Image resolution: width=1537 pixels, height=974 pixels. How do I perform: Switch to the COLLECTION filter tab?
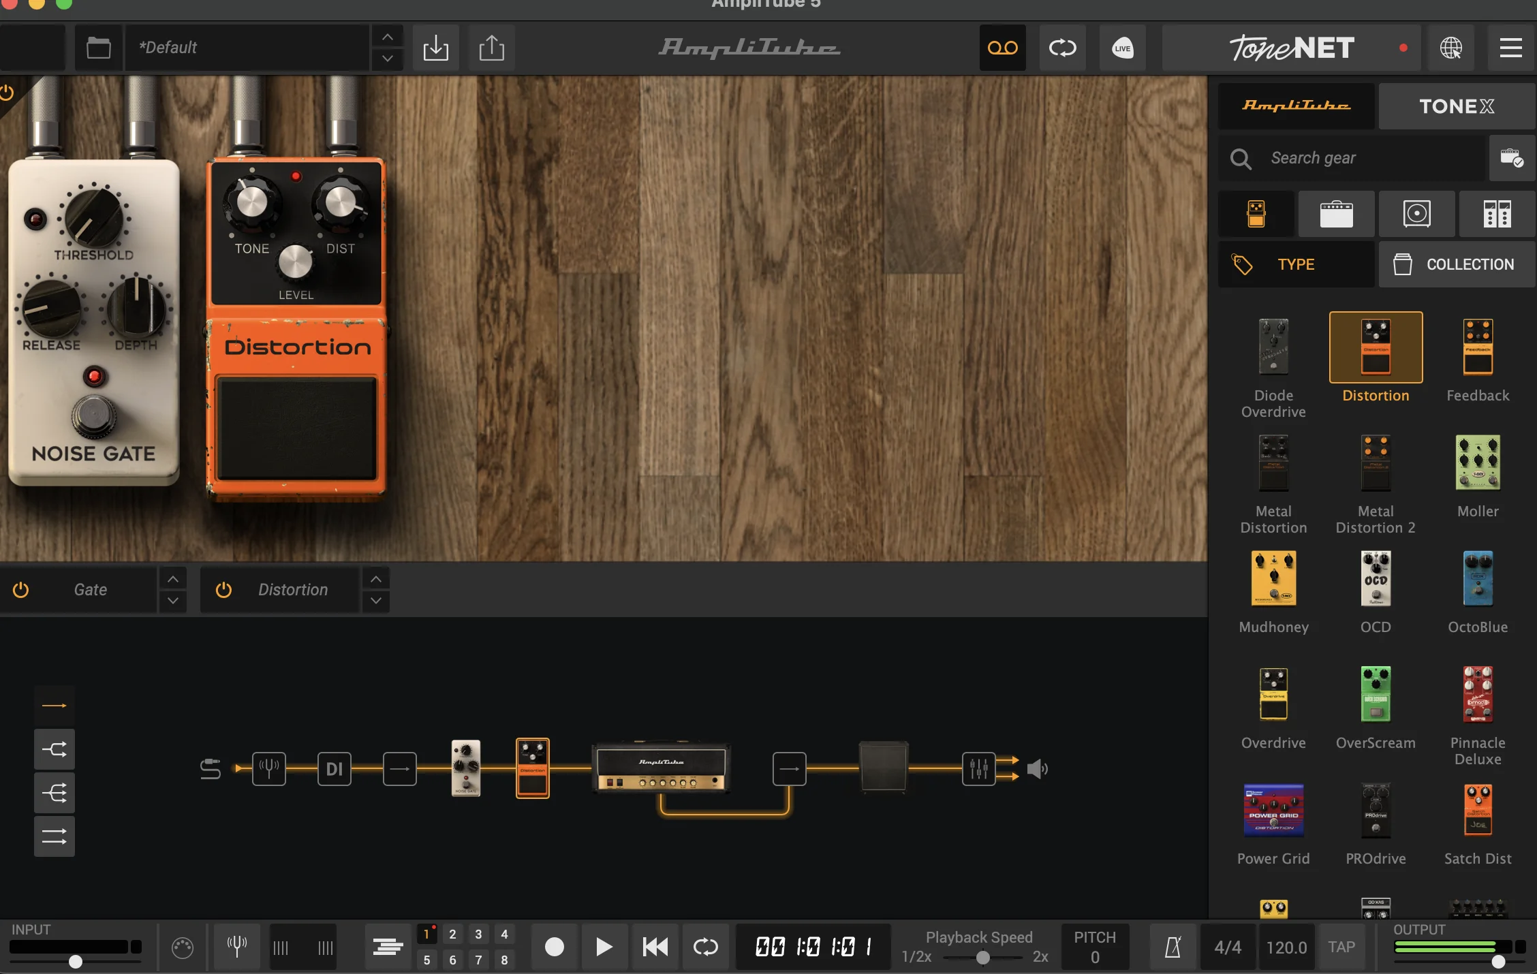point(1457,264)
